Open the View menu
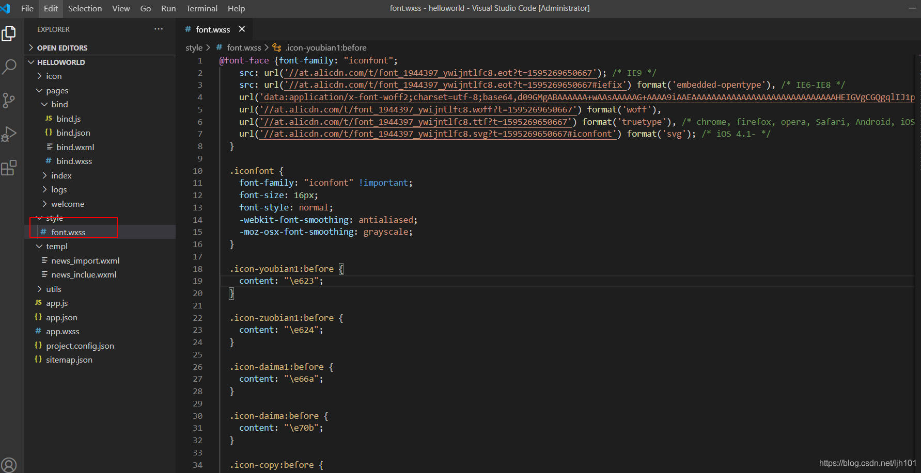The height and width of the screenshot is (473, 921). point(121,8)
